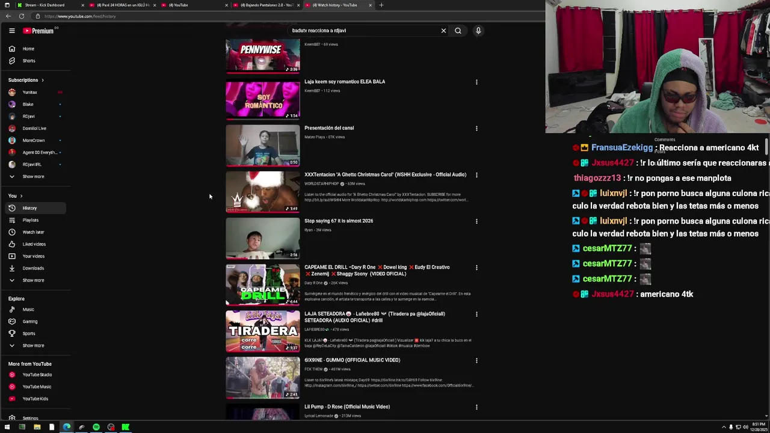Reload the page with the browser refresh button
The width and height of the screenshot is (770, 433).
21,16
